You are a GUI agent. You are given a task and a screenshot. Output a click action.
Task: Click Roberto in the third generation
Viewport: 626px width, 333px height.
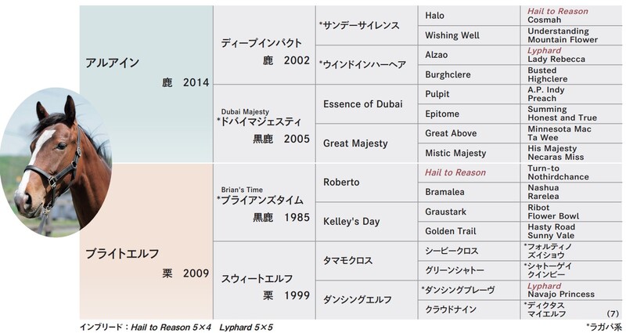(366, 183)
